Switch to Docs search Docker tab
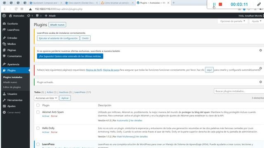The height and width of the screenshot is (148, 264). (82, 3)
